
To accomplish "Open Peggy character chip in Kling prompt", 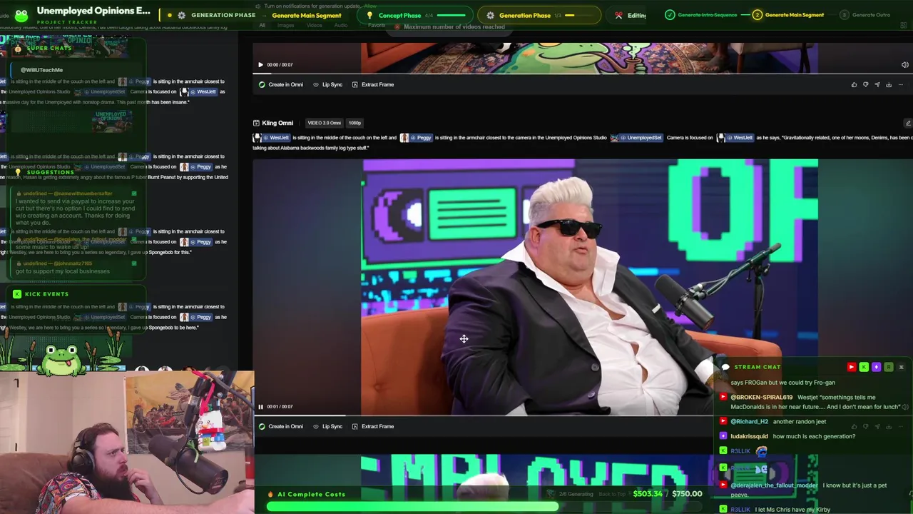I will (417, 138).
